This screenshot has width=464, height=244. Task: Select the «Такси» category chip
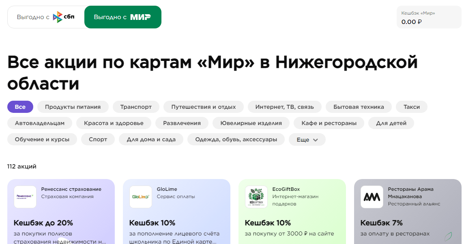coord(412,107)
